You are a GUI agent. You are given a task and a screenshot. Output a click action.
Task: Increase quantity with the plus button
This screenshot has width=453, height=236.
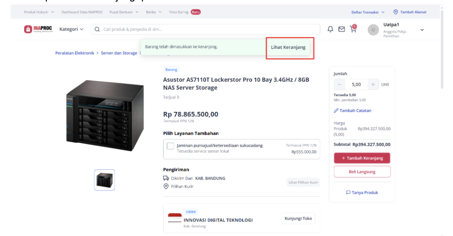[x=373, y=84]
